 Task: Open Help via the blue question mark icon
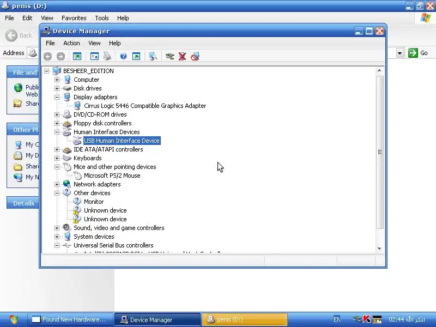pyautogui.click(x=123, y=57)
